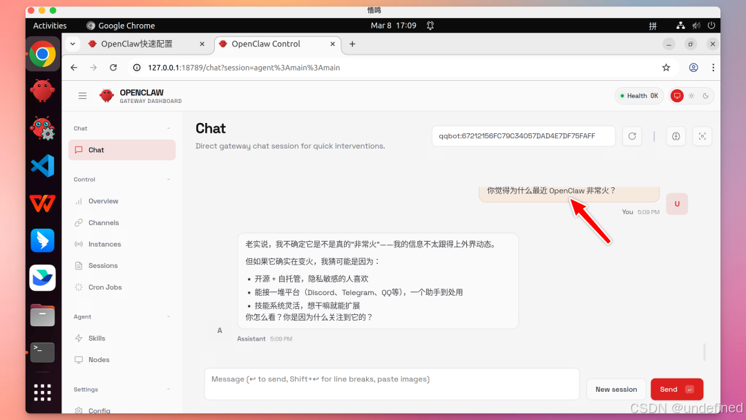Switch to light theme sun icon
746x420 pixels.
pos(691,95)
